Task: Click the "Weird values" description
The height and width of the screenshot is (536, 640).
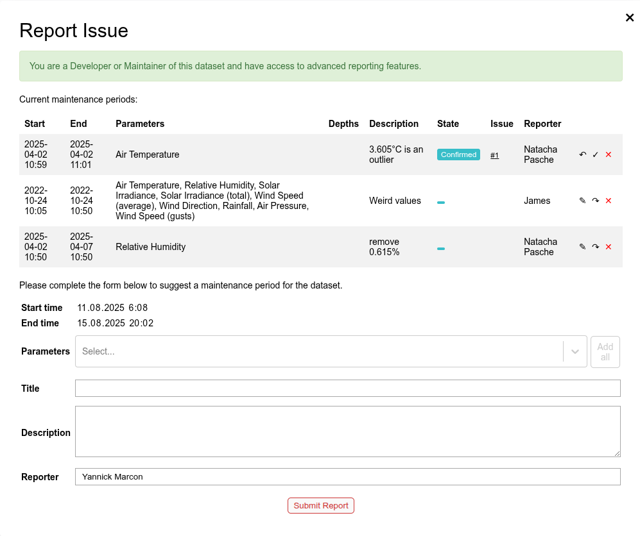Action: pos(395,201)
